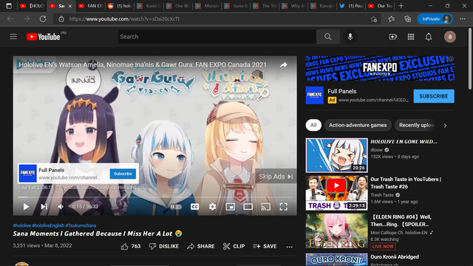Click the DISLIKE button
The image size is (473, 266).
164,246
